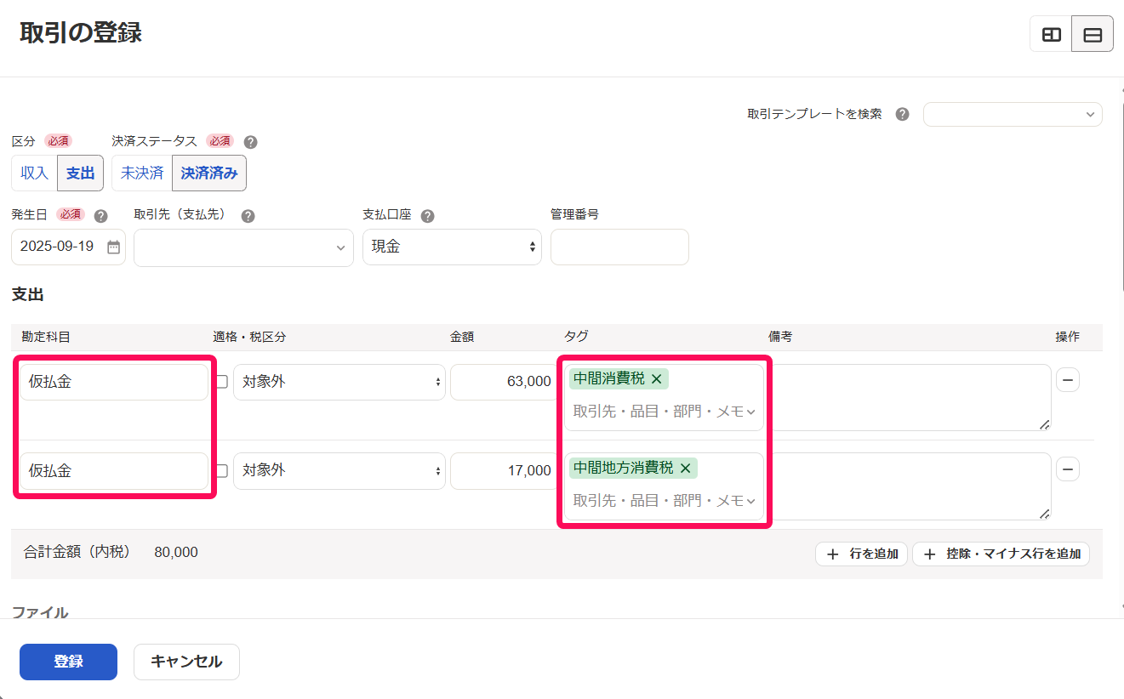Click 仮払金 account field in 17,000 row

(x=114, y=470)
